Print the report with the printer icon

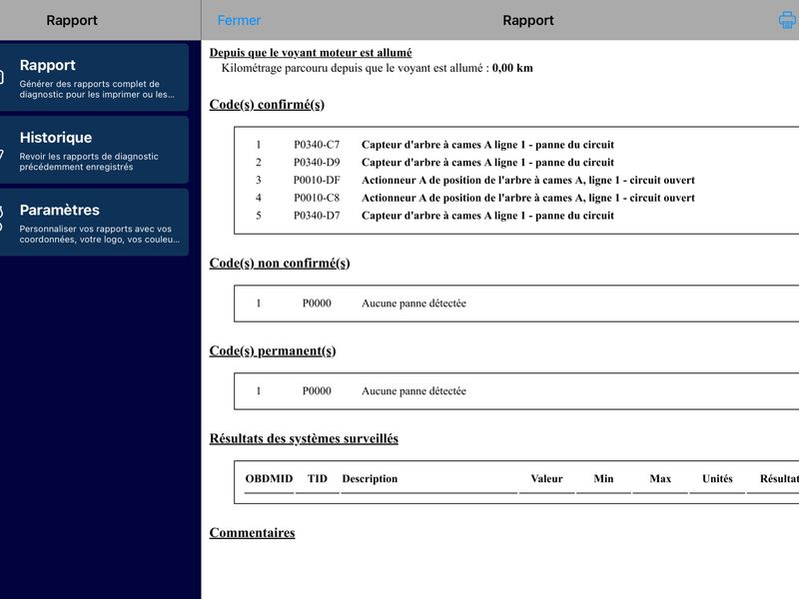point(788,20)
